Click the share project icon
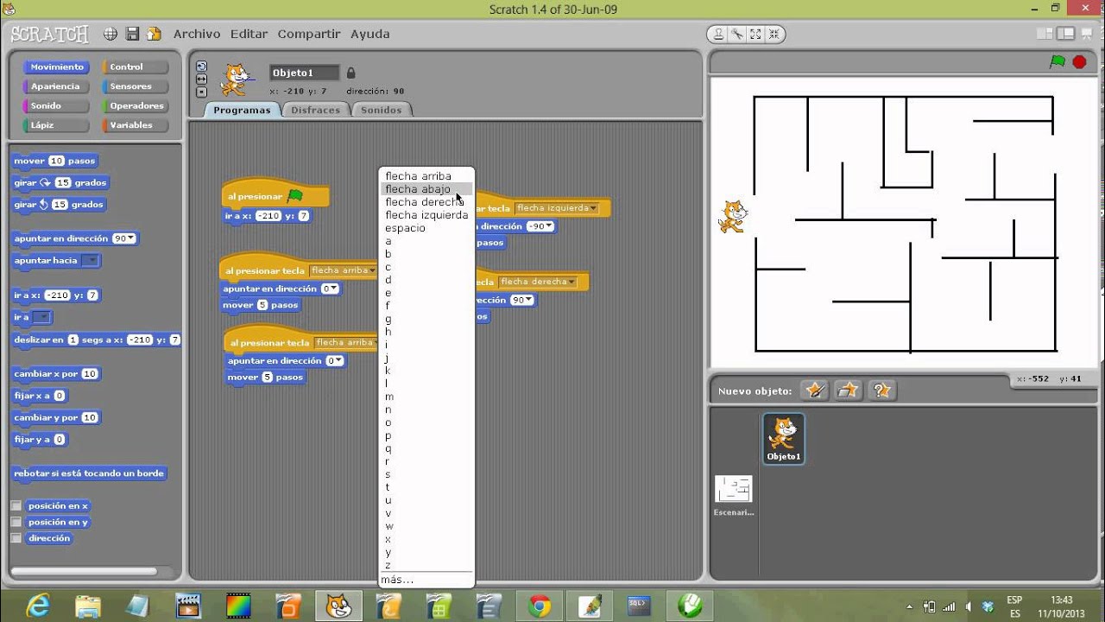Viewport: 1105px width, 622px height. point(155,34)
